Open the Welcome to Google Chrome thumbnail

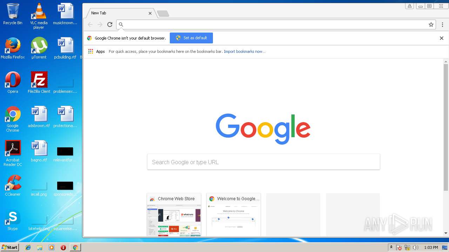tap(234, 215)
